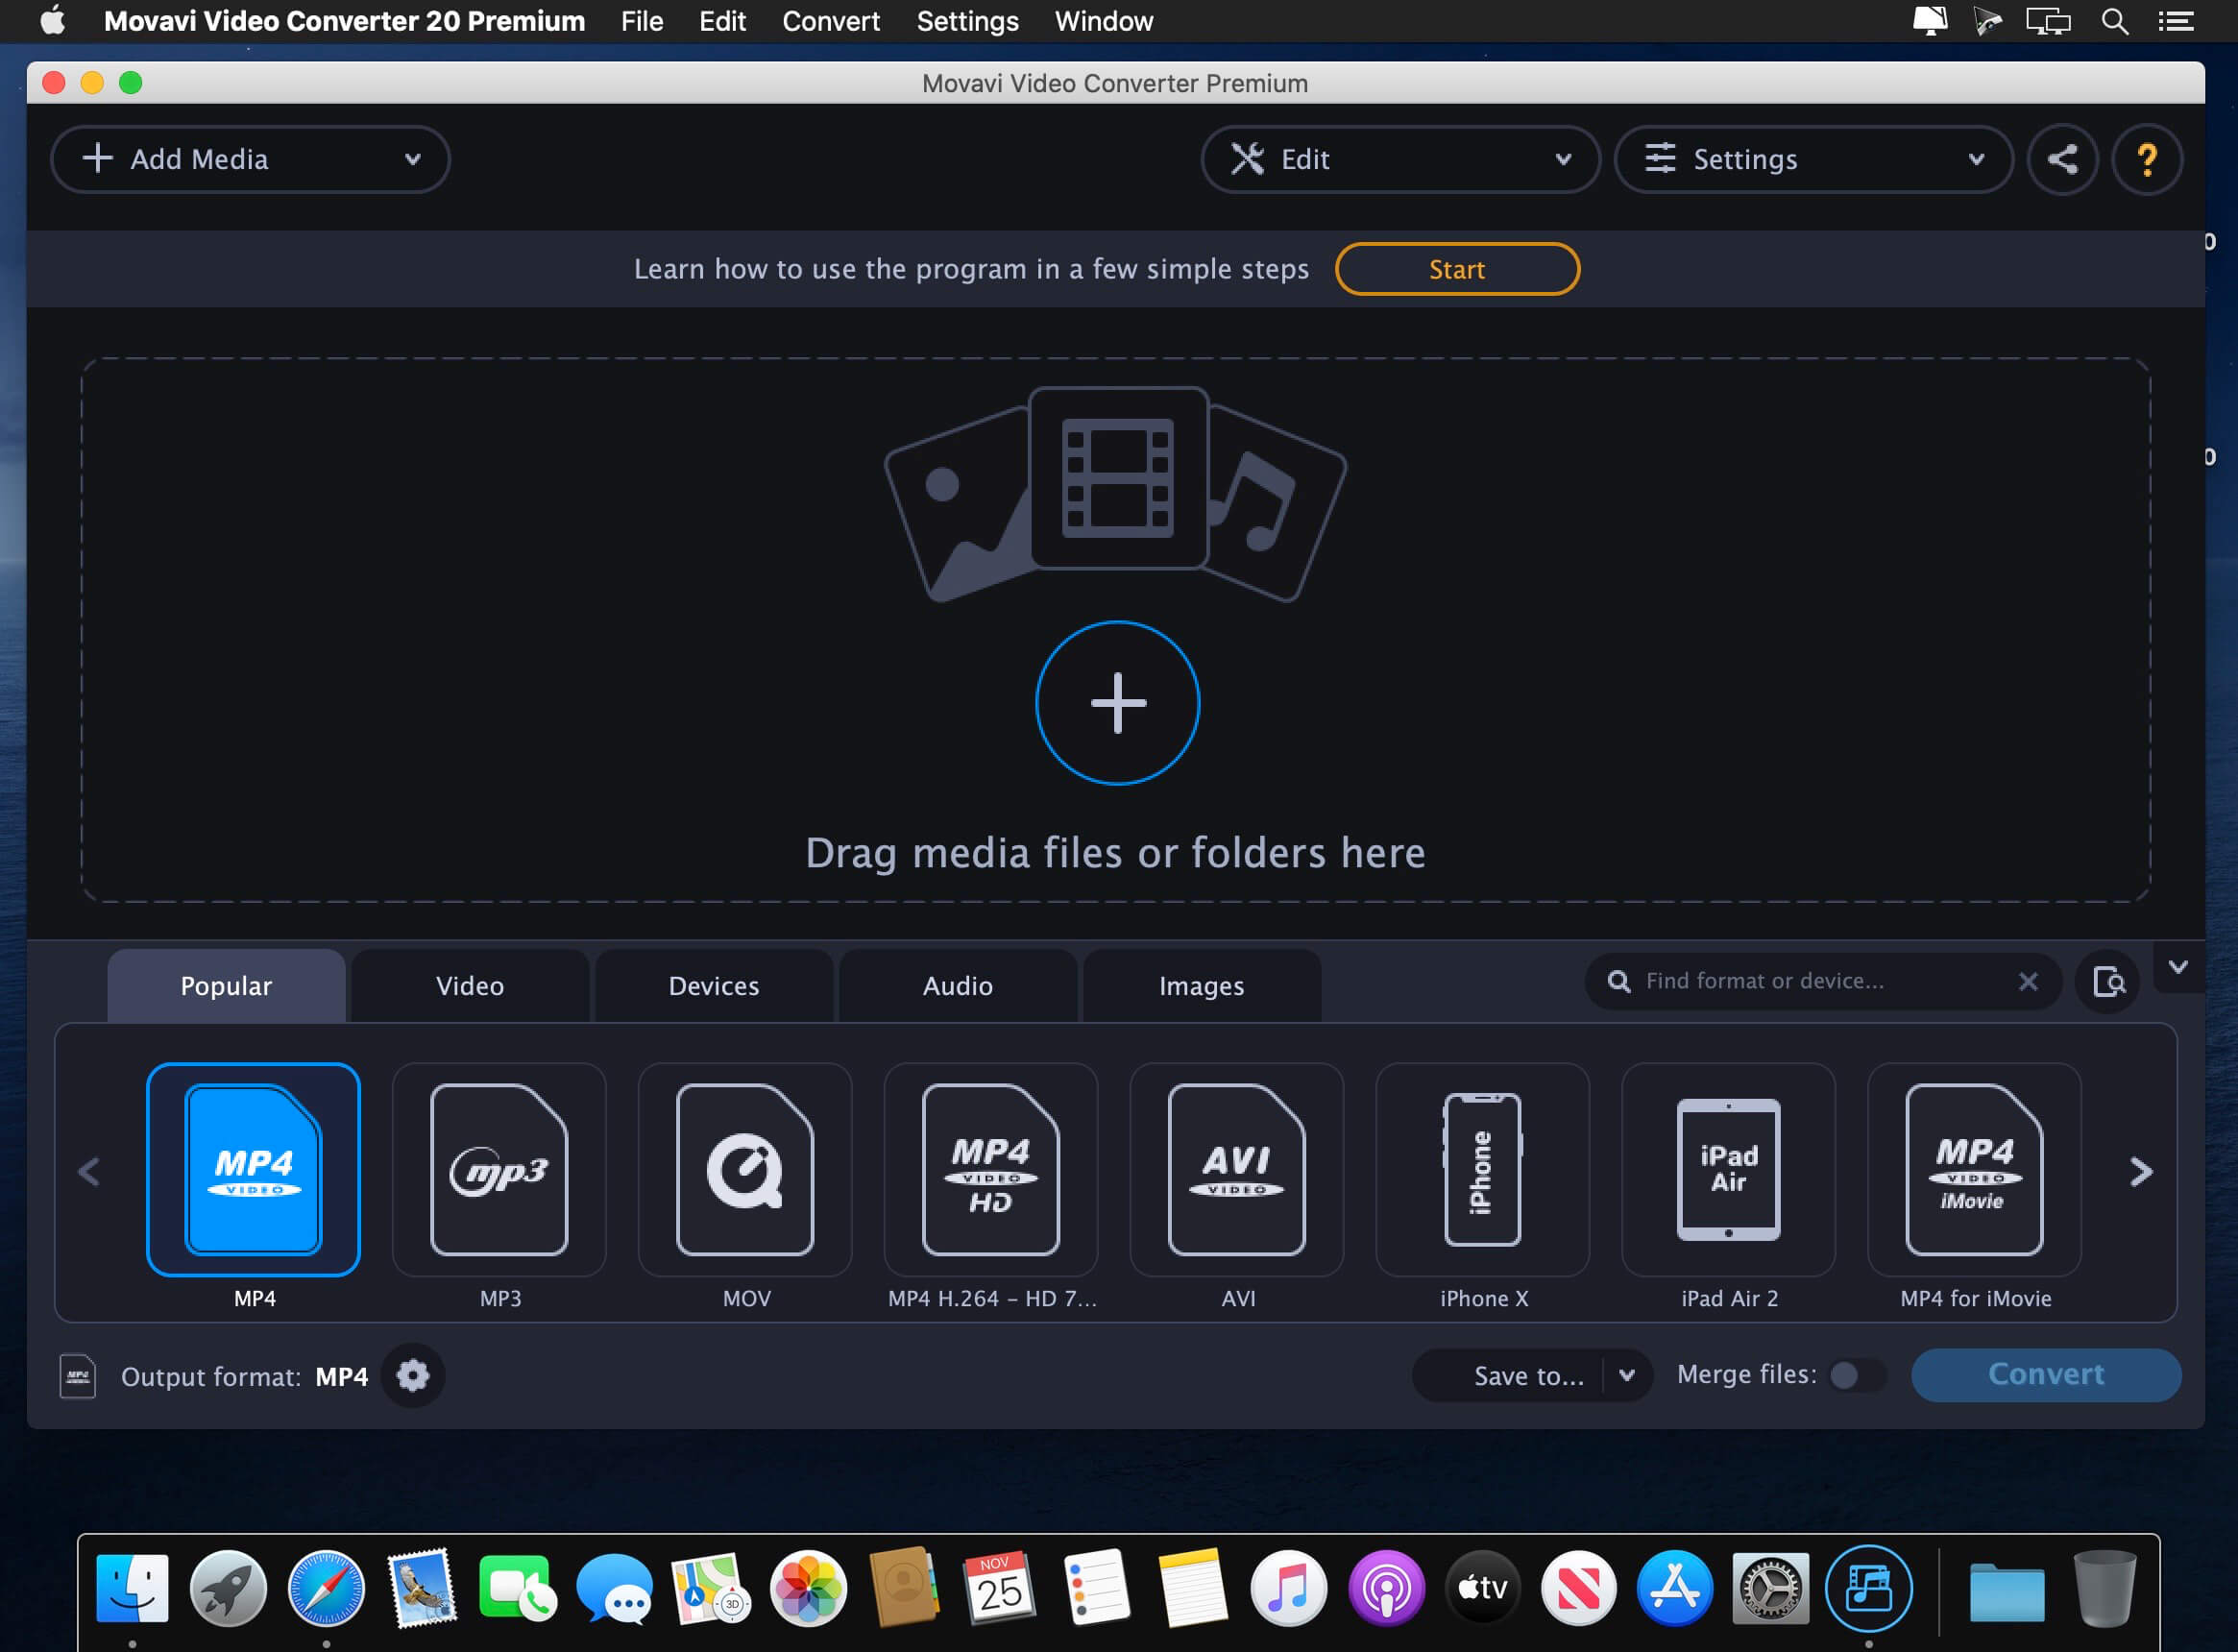Open the Convert menu
Image resolution: width=2238 pixels, height=1652 pixels.
[x=830, y=21]
